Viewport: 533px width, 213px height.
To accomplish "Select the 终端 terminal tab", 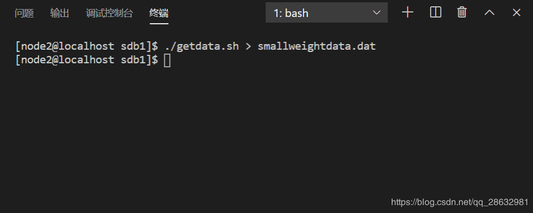I will pyautogui.click(x=159, y=13).
